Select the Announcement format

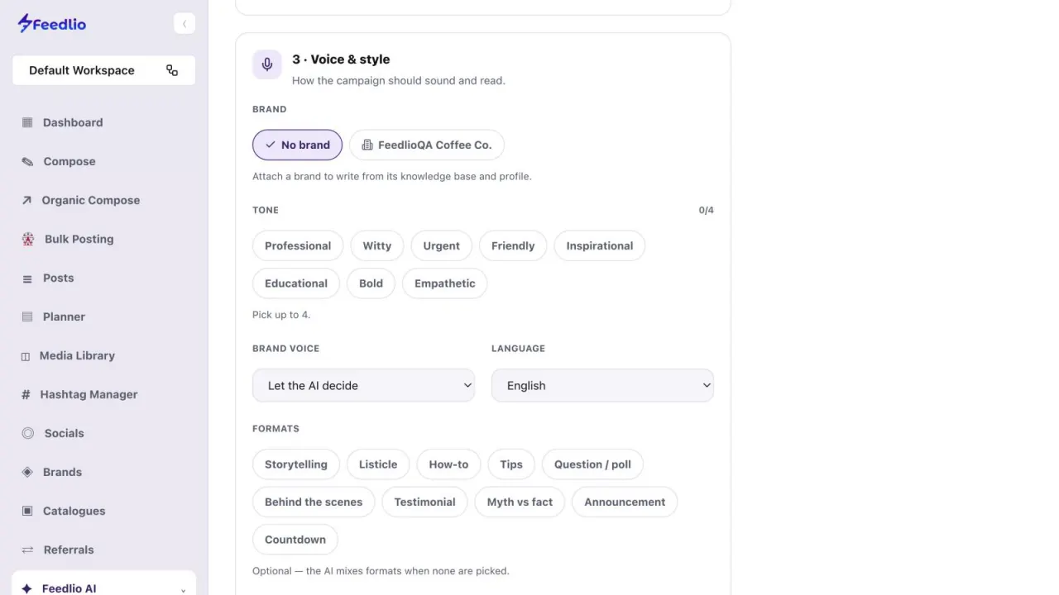(625, 502)
